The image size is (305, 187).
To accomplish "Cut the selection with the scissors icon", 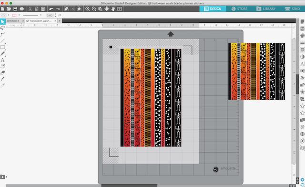I will [30, 9].
